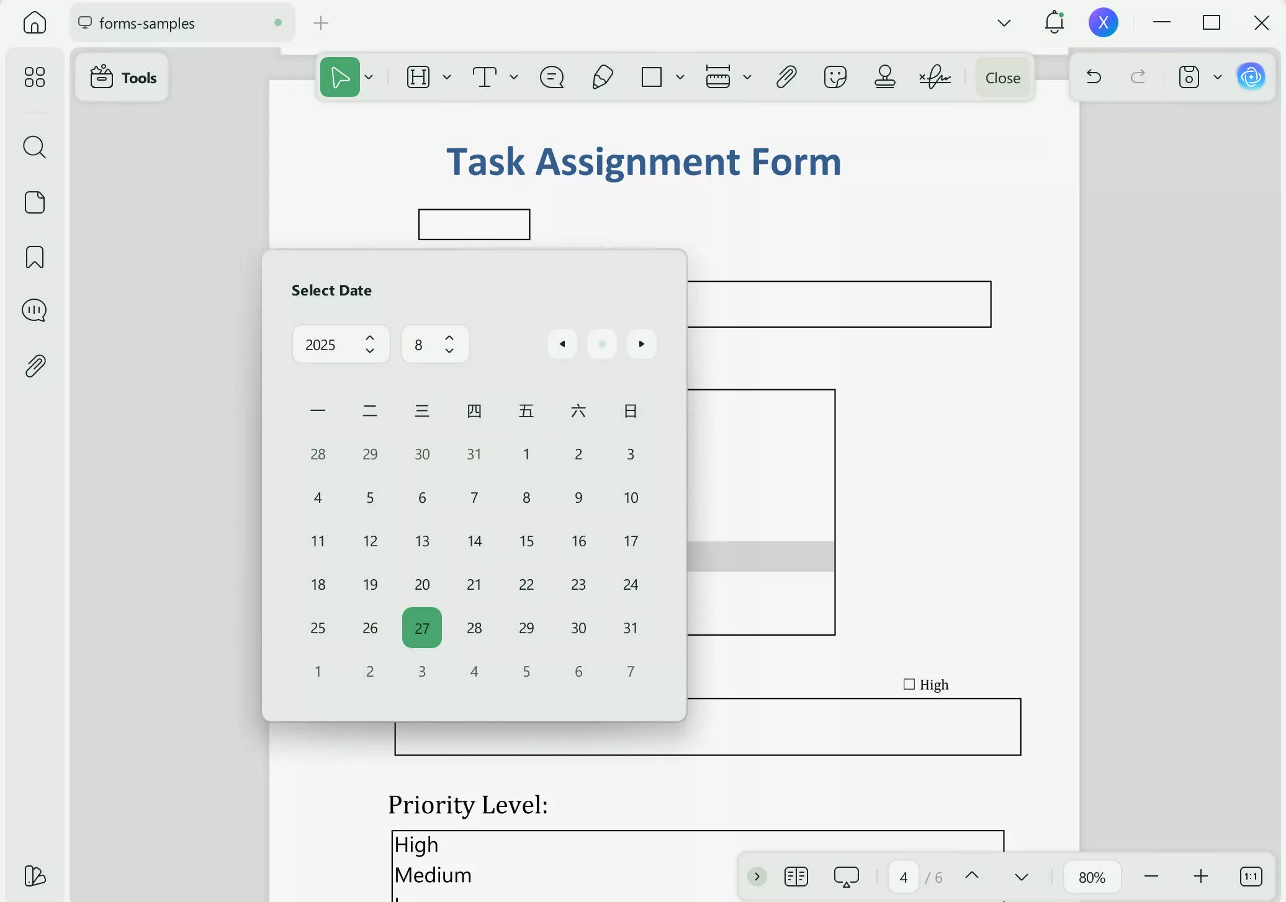The image size is (1286, 902).
Task: Open the sticker tool
Action: [835, 78]
